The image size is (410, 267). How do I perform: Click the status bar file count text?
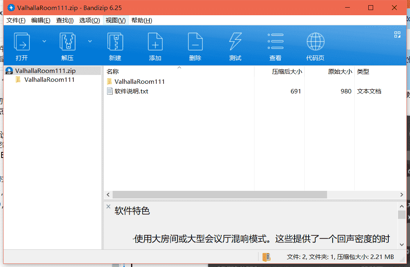[x=340, y=257]
